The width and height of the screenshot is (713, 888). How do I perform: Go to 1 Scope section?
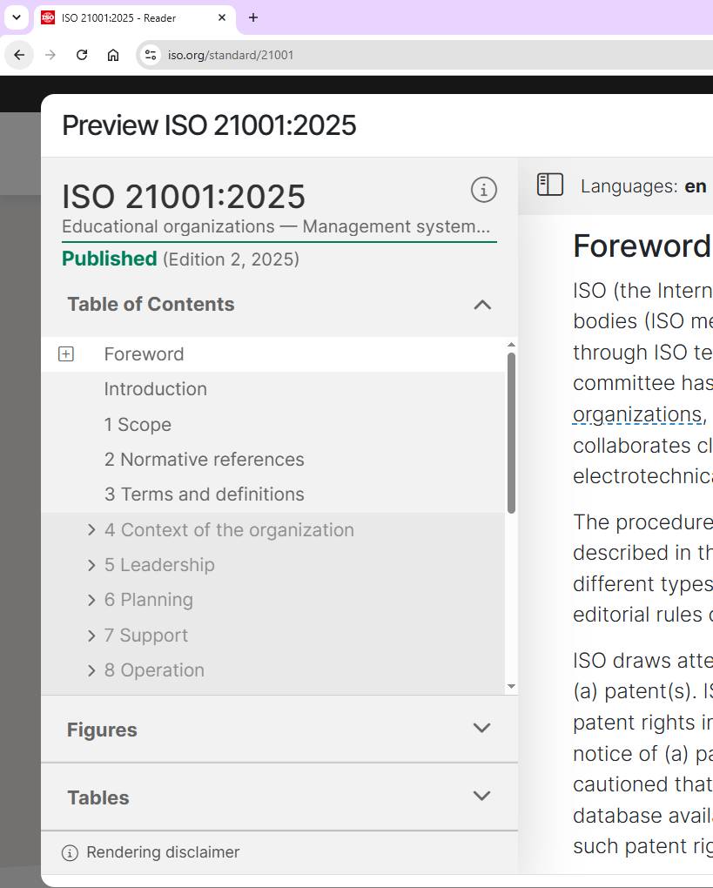pos(138,425)
